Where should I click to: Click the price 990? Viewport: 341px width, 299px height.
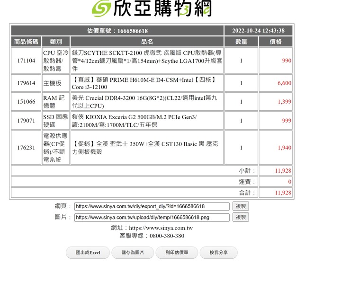287,61
